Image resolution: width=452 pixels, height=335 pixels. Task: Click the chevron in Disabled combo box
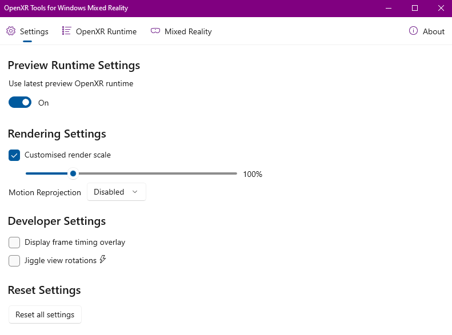pos(135,192)
